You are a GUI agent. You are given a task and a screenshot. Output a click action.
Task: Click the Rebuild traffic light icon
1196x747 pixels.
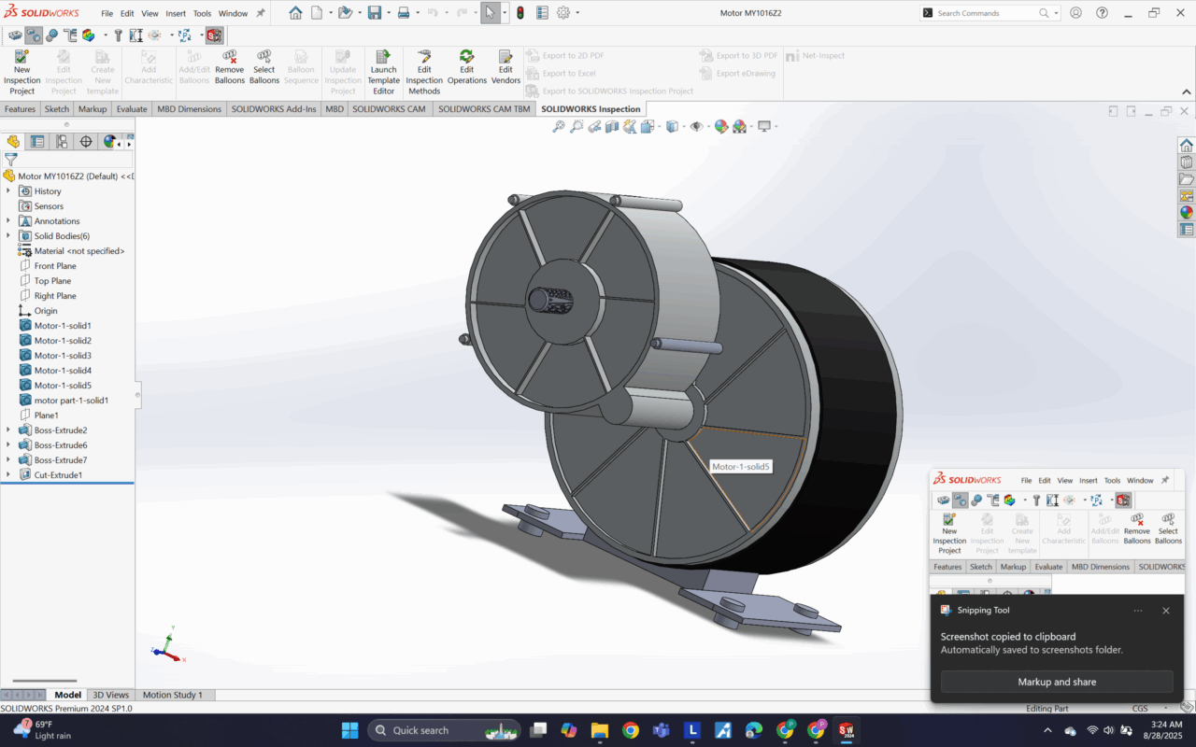(520, 13)
